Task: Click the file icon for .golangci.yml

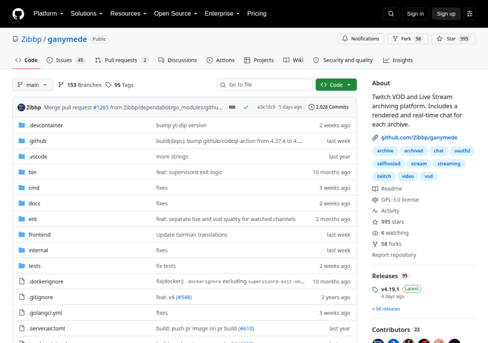Action: pos(21,313)
